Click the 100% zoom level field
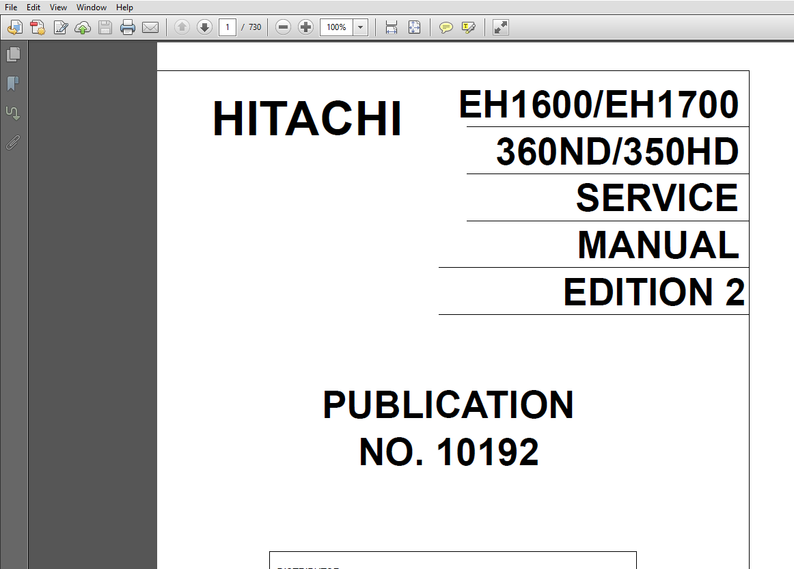The image size is (794, 569). (336, 27)
